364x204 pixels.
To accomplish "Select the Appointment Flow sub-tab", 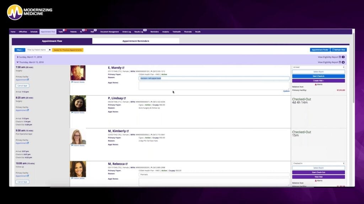I will click(x=52, y=41).
